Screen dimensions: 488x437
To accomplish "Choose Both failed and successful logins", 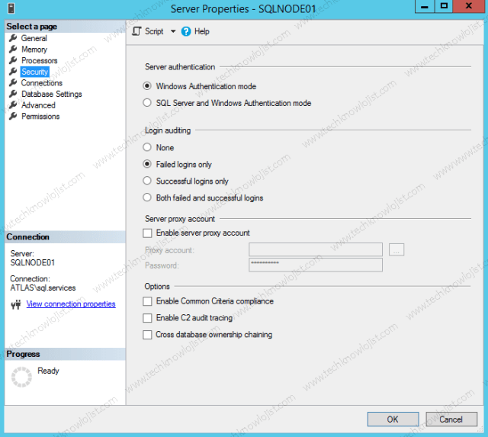I will (x=147, y=198).
